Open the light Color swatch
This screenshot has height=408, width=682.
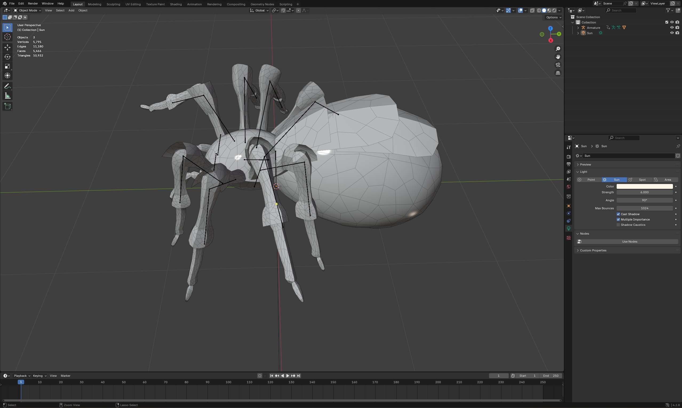point(644,186)
